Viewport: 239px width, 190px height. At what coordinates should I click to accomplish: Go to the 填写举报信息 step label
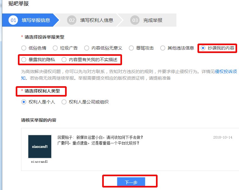(x=36, y=20)
